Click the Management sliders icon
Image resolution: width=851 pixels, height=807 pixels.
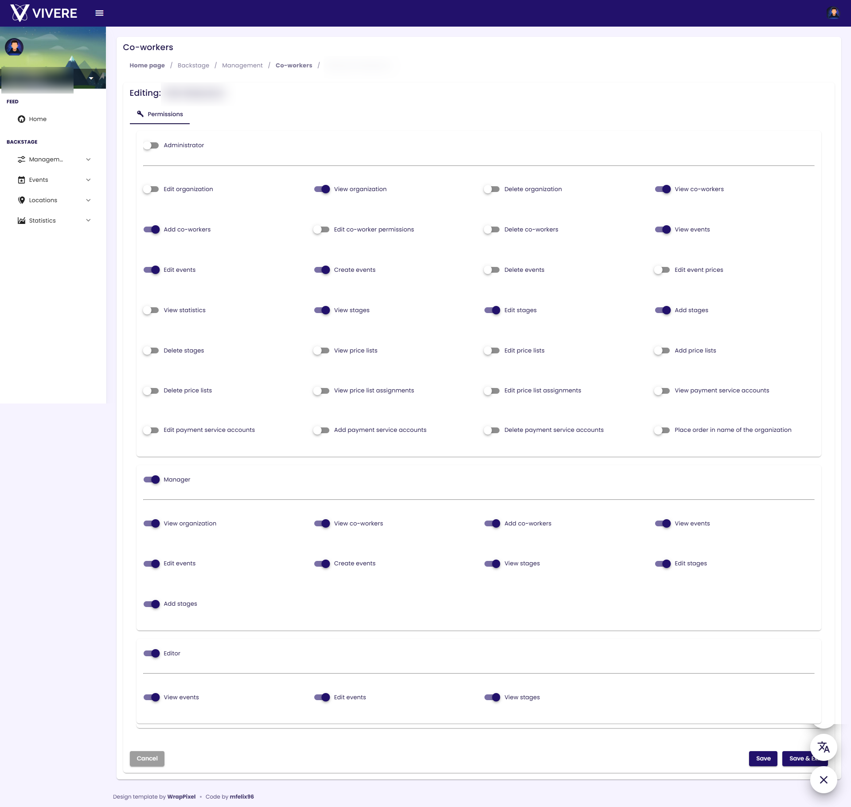coord(21,159)
